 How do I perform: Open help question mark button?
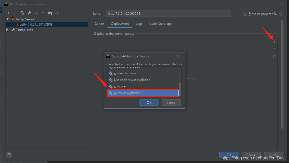pyautogui.click(x=9, y=155)
